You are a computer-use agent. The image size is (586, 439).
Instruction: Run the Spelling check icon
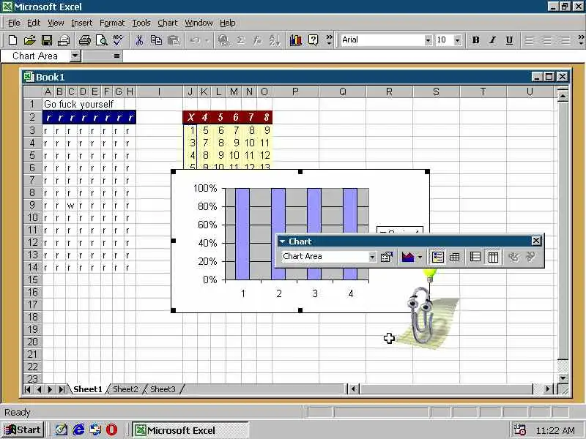point(118,40)
